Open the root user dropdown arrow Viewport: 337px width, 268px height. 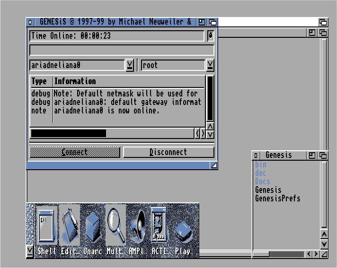point(210,65)
